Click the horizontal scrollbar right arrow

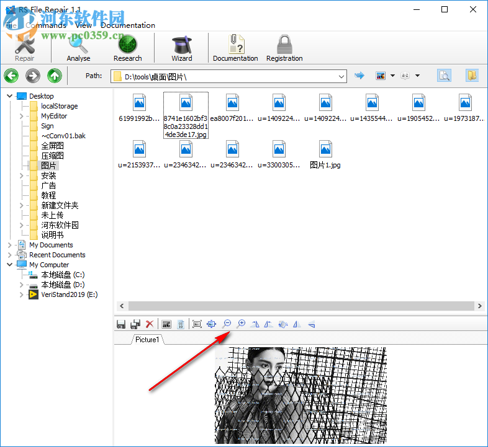tap(479, 306)
